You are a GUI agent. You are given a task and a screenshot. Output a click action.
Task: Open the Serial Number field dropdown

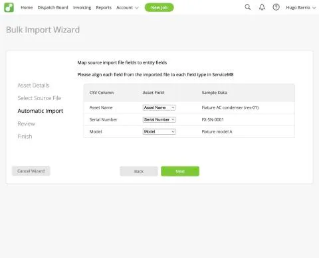[x=159, y=119]
